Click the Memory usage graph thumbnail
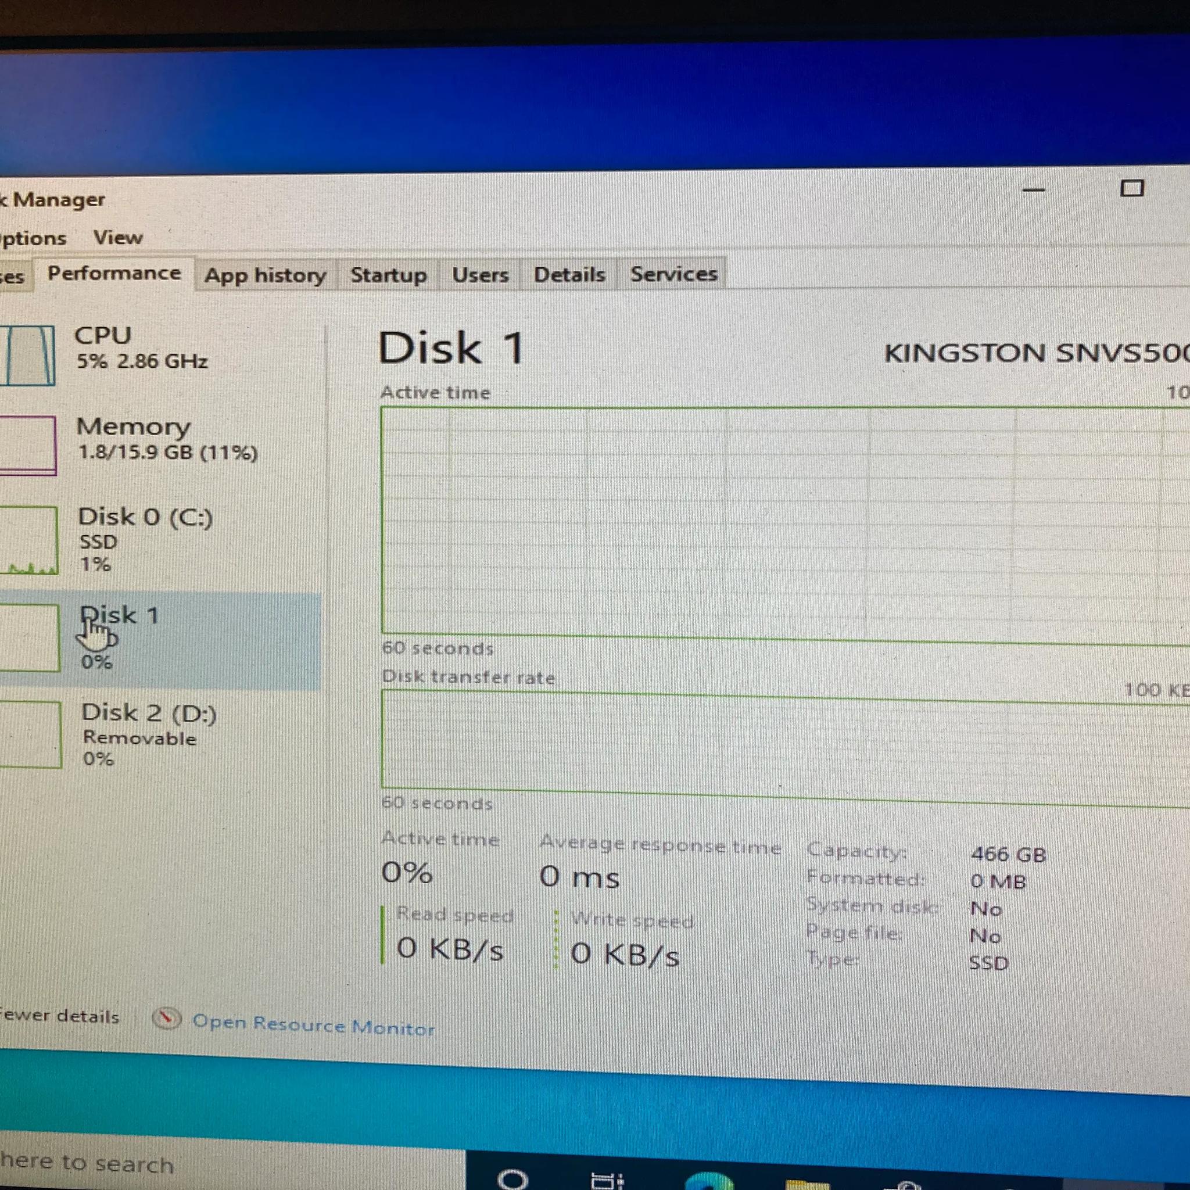The image size is (1190, 1190). click(x=28, y=445)
